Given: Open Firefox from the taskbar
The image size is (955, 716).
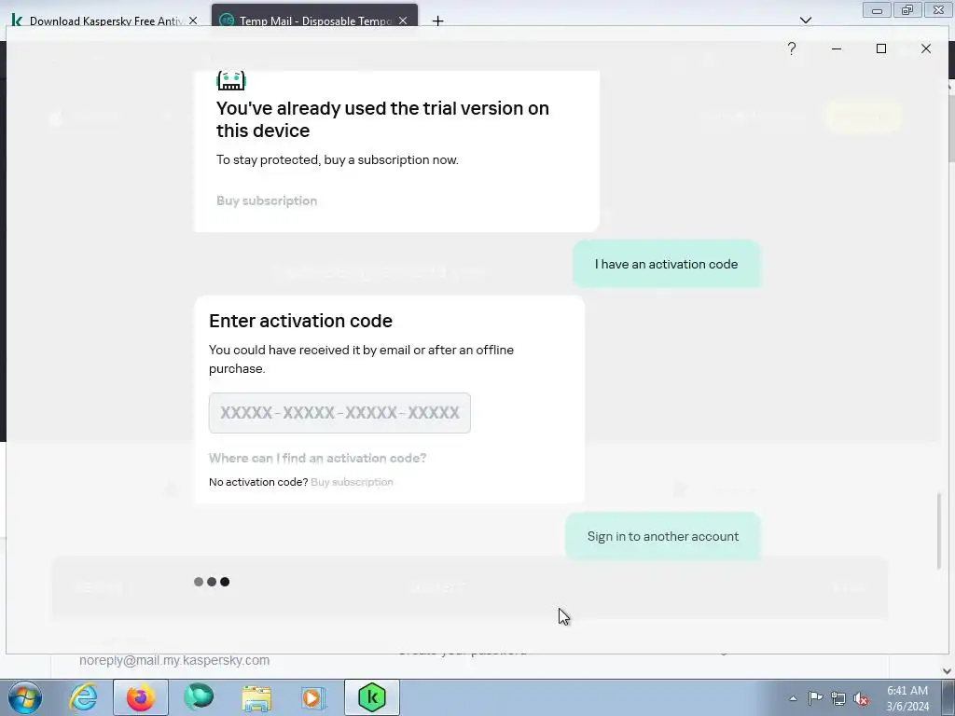Looking at the screenshot, I should pos(140,697).
